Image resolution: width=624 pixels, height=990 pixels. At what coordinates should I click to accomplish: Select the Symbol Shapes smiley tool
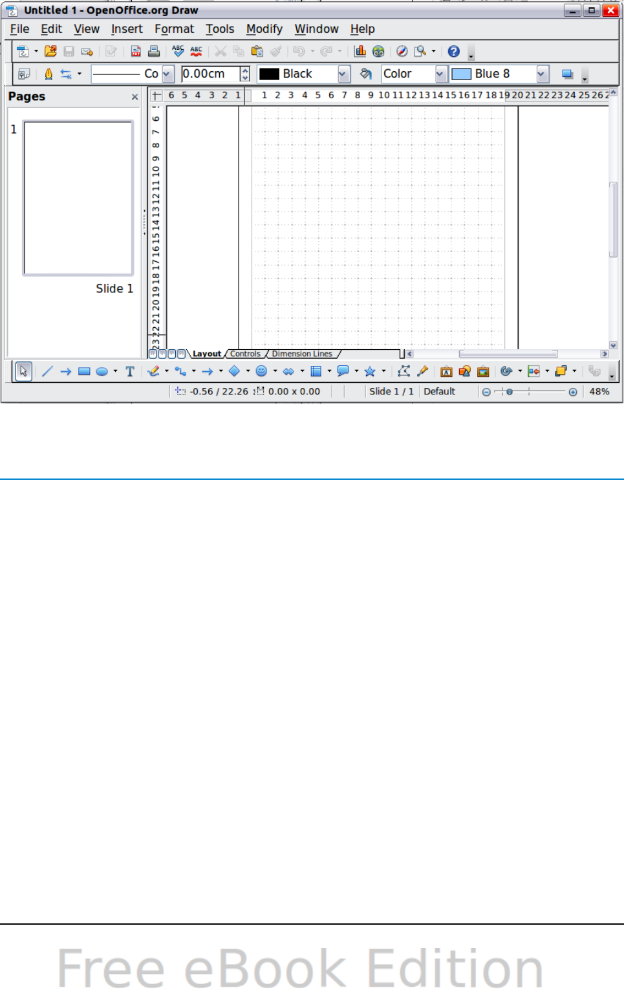pos(262,371)
